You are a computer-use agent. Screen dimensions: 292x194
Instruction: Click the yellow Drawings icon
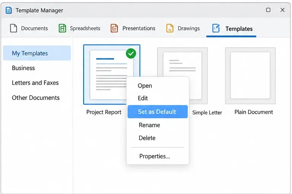(170, 28)
